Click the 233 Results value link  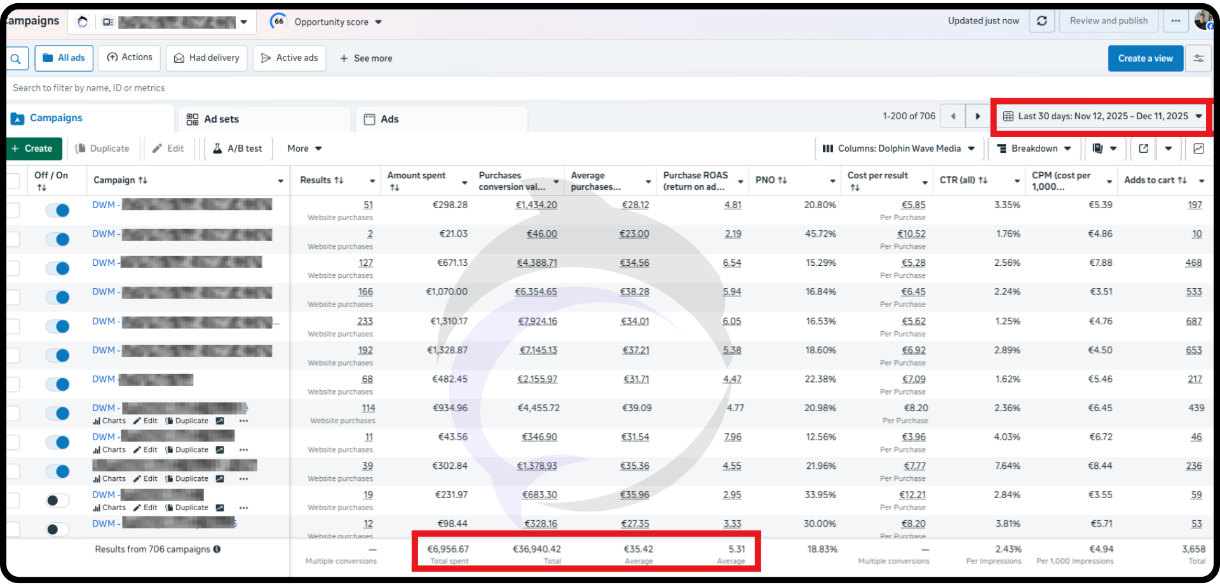point(365,322)
